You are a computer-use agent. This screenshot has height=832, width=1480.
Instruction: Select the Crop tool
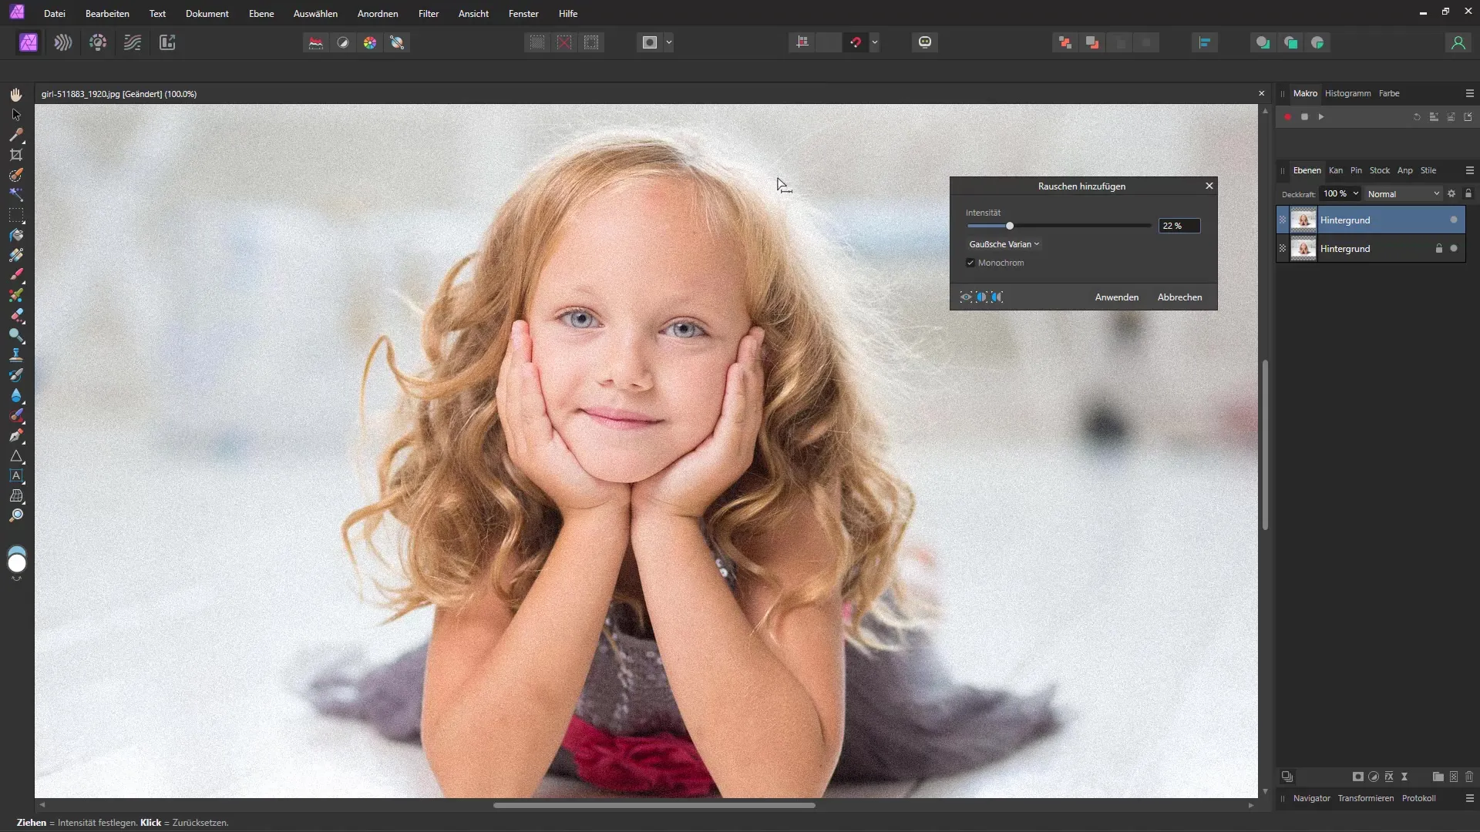tap(16, 154)
